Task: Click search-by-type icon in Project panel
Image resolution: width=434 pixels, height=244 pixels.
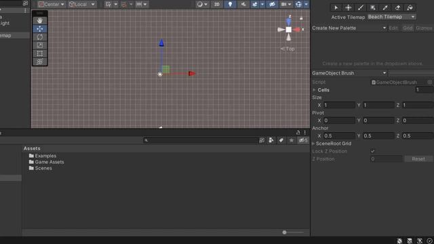Action: coord(271,140)
